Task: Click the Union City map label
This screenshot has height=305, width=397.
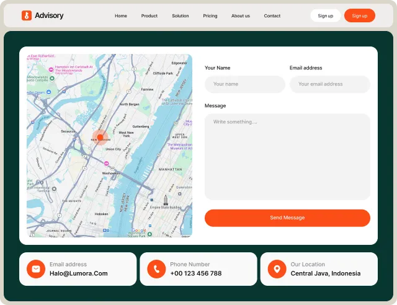Action: click(113, 149)
